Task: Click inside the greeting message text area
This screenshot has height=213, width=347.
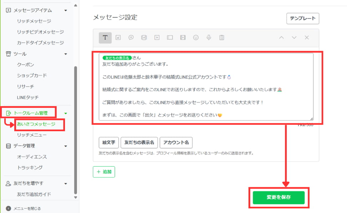Action: (x=206, y=86)
